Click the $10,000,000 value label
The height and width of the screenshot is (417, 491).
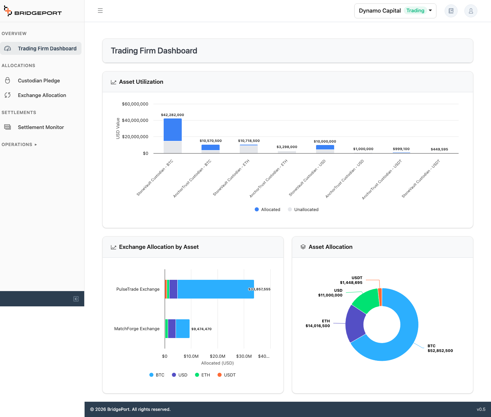pos(325,142)
